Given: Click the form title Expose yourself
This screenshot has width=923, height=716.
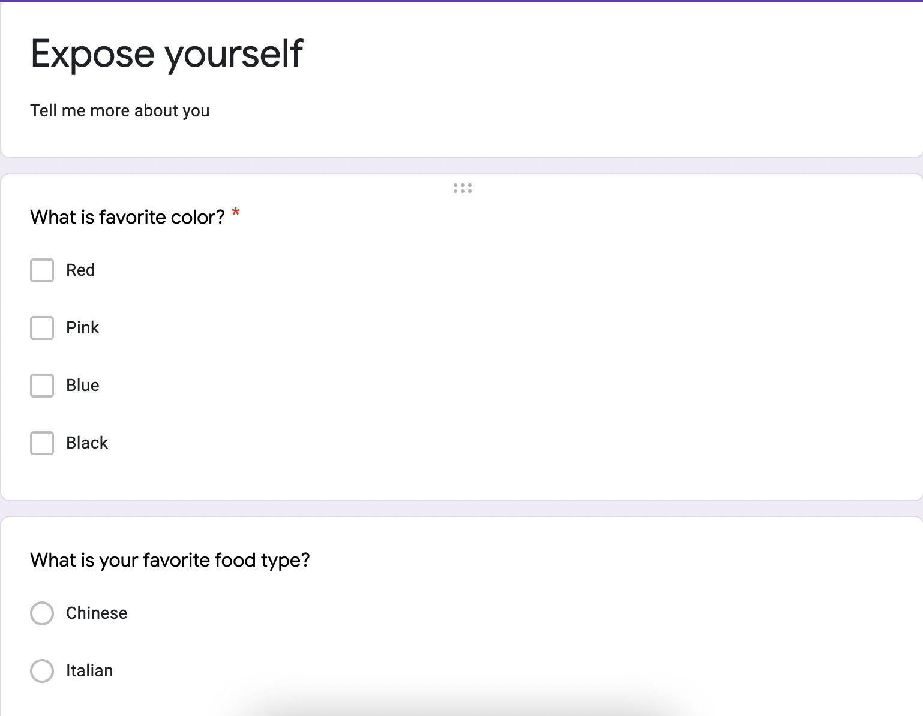Looking at the screenshot, I should [167, 53].
